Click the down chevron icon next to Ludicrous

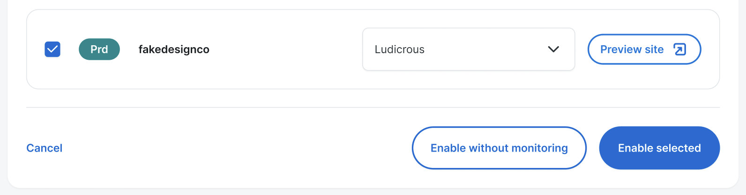coord(553,49)
